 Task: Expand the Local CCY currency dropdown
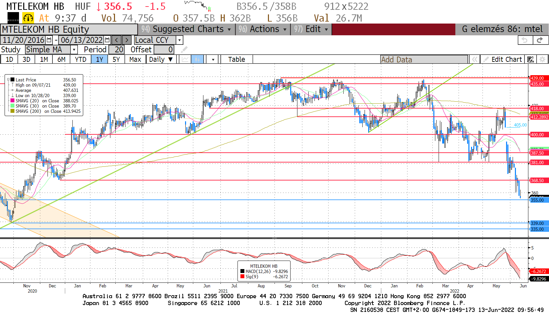(x=180, y=40)
